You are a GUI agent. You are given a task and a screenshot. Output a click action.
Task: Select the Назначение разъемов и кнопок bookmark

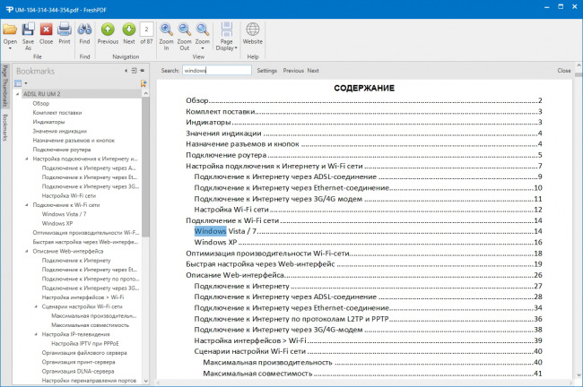[x=74, y=141]
